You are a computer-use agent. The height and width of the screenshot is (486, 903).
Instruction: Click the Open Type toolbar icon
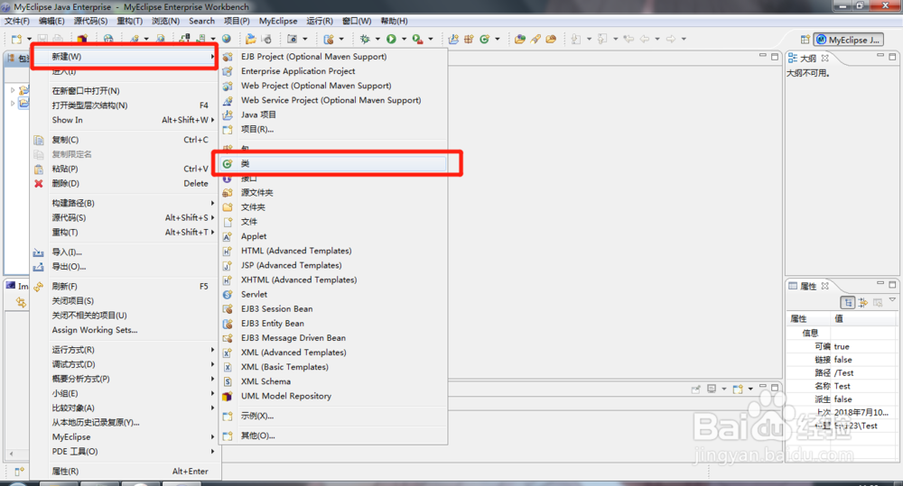click(520, 39)
